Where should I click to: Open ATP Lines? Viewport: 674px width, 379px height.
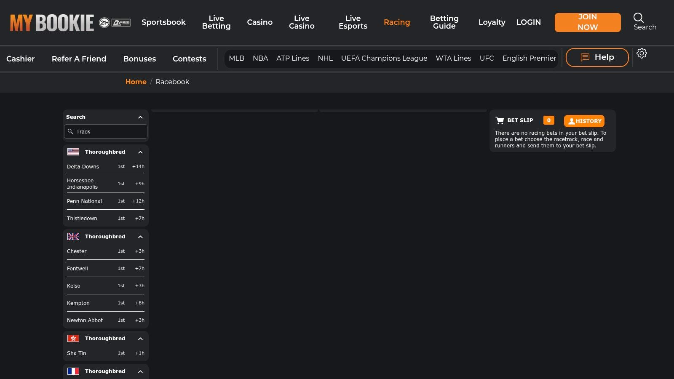pyautogui.click(x=293, y=58)
